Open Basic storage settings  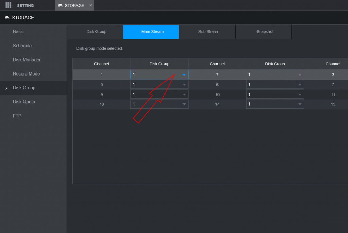(18, 32)
